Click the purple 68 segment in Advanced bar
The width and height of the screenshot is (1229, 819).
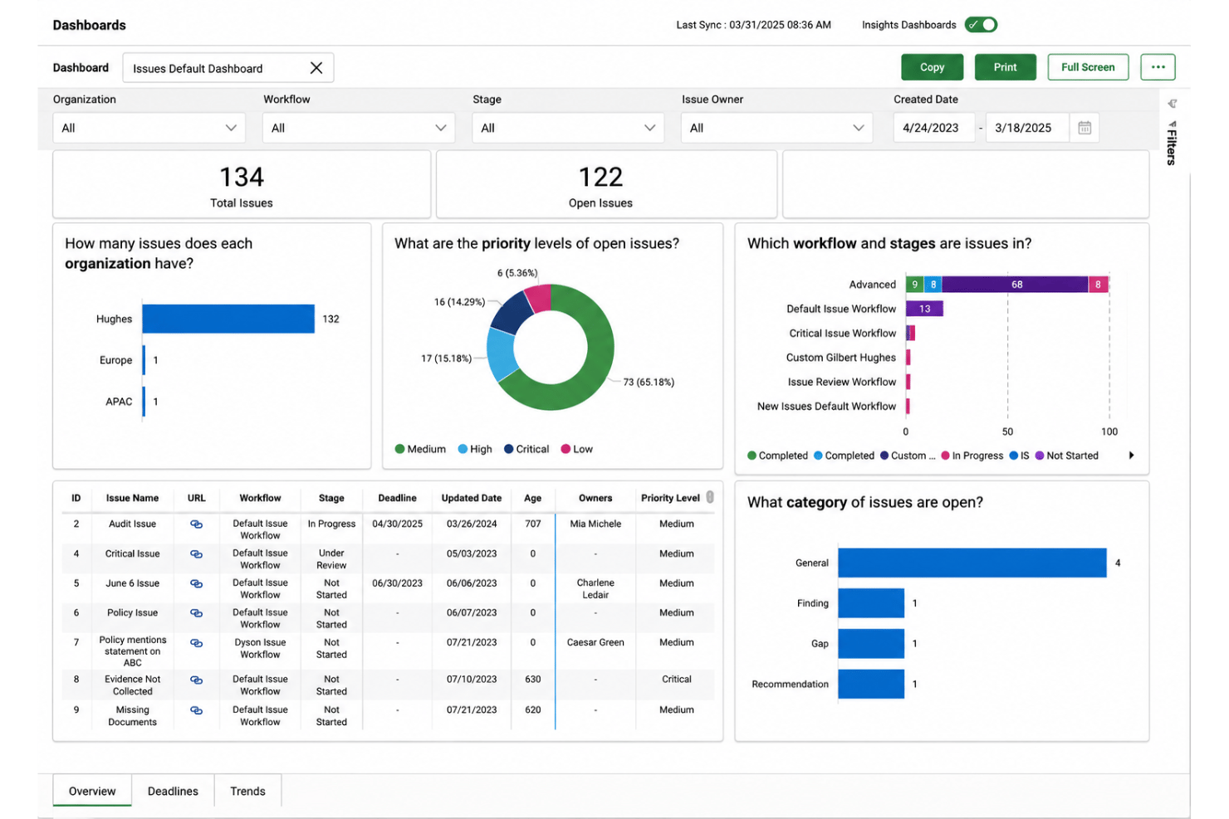click(x=1015, y=285)
